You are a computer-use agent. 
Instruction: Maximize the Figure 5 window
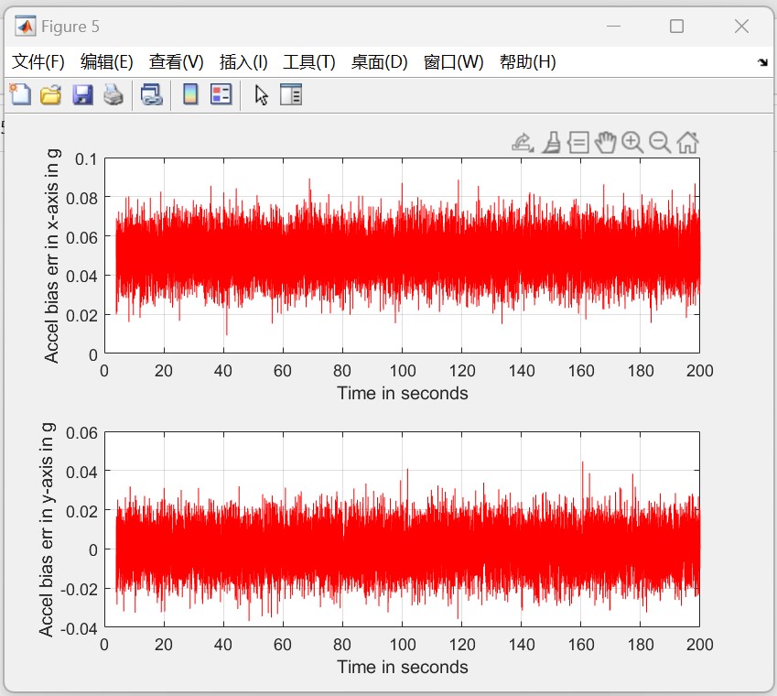point(676,26)
